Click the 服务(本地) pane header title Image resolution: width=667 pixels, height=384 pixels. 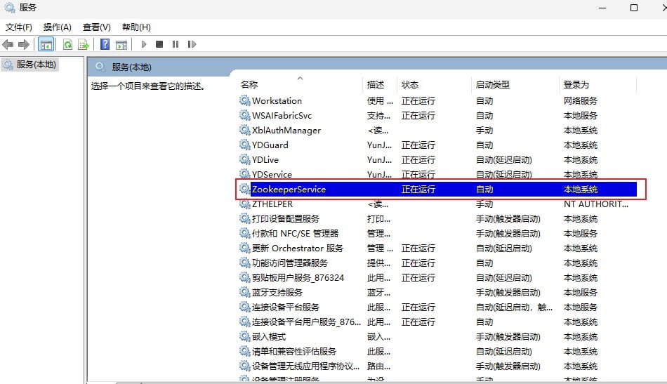[131, 67]
